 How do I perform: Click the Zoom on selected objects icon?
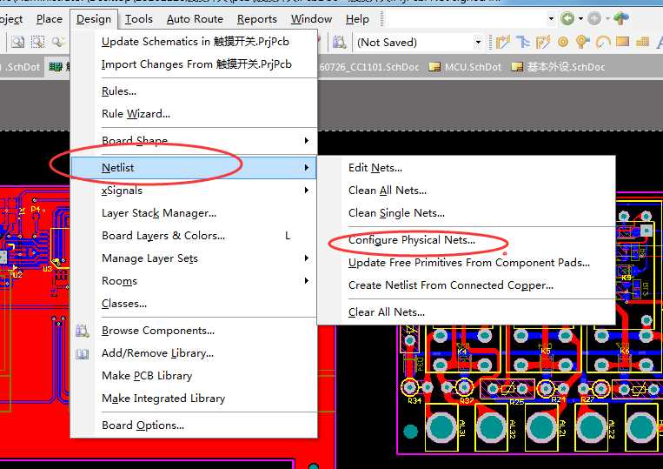point(58,42)
